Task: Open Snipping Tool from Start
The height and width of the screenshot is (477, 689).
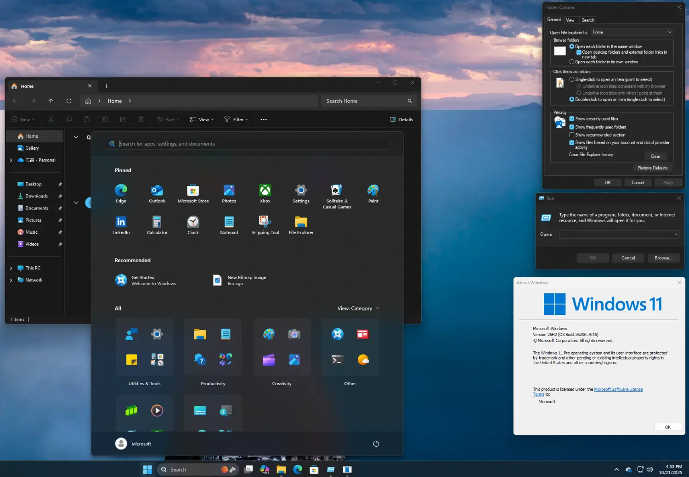Action: pyautogui.click(x=265, y=225)
